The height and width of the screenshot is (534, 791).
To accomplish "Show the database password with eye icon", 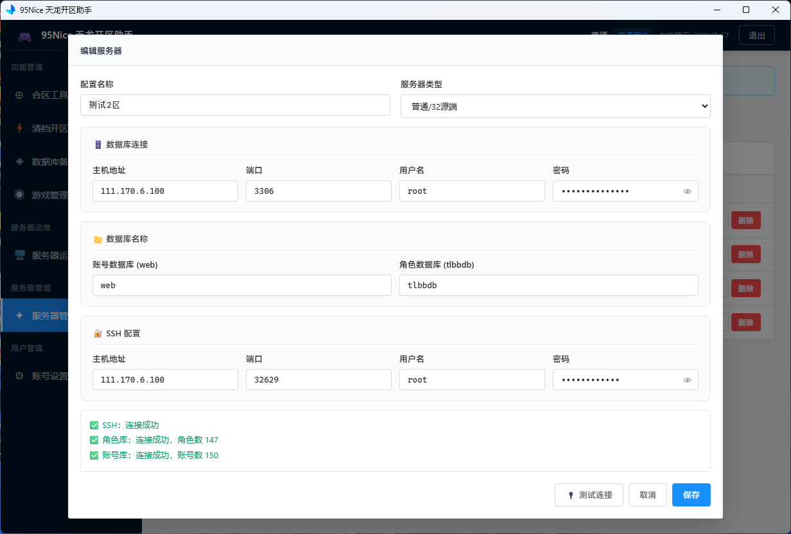I will [x=687, y=191].
